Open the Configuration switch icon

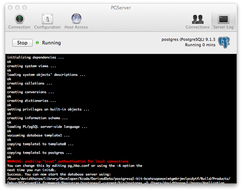tap(47, 19)
